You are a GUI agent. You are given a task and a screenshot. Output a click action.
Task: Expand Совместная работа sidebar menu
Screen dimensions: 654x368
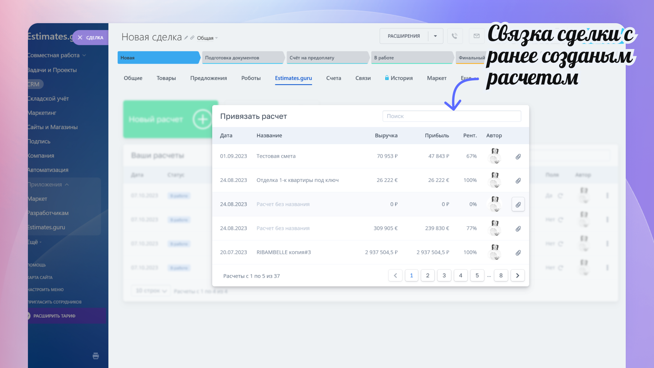(84, 55)
